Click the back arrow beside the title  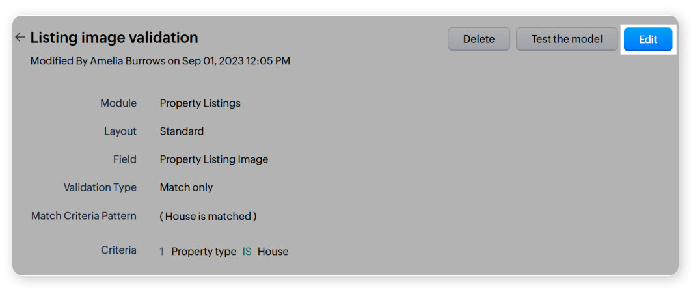point(20,38)
